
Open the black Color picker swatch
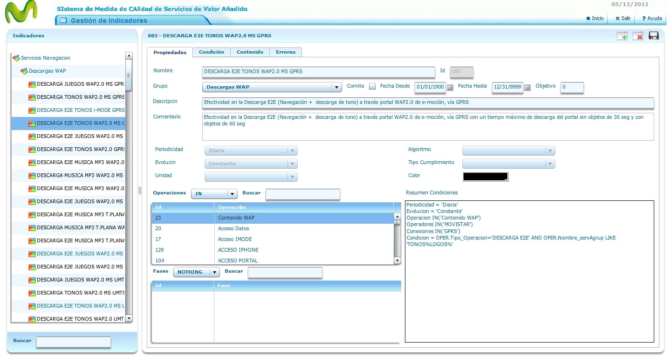pos(486,177)
